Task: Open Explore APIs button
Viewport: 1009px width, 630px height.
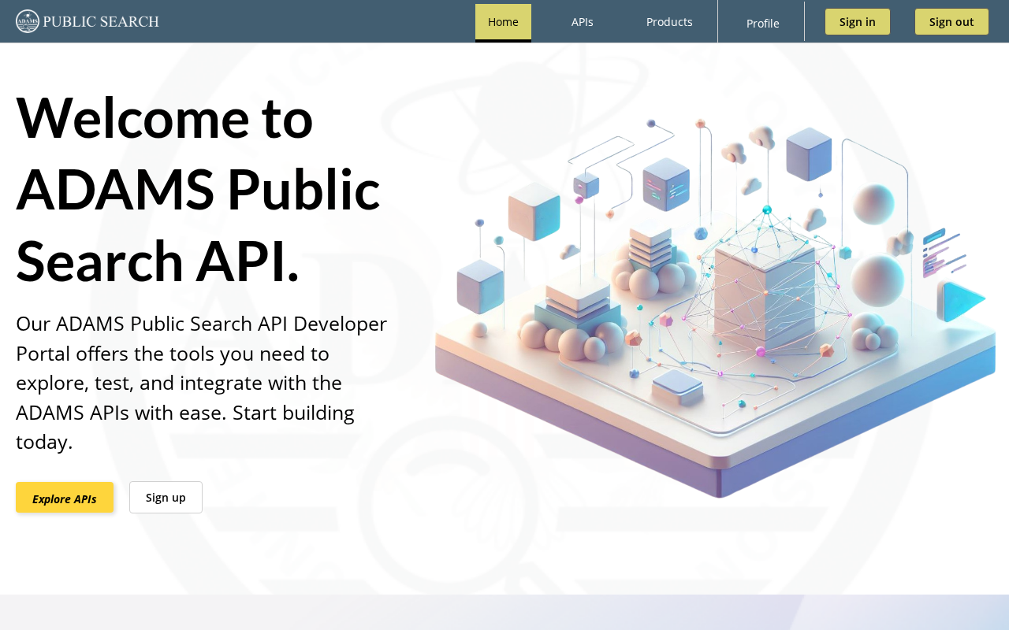Action: pos(65,498)
